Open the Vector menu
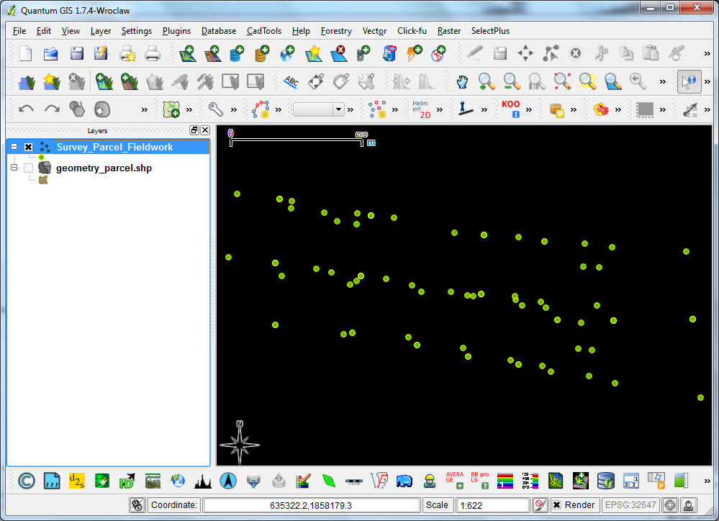The width and height of the screenshot is (719, 521). 374,31
